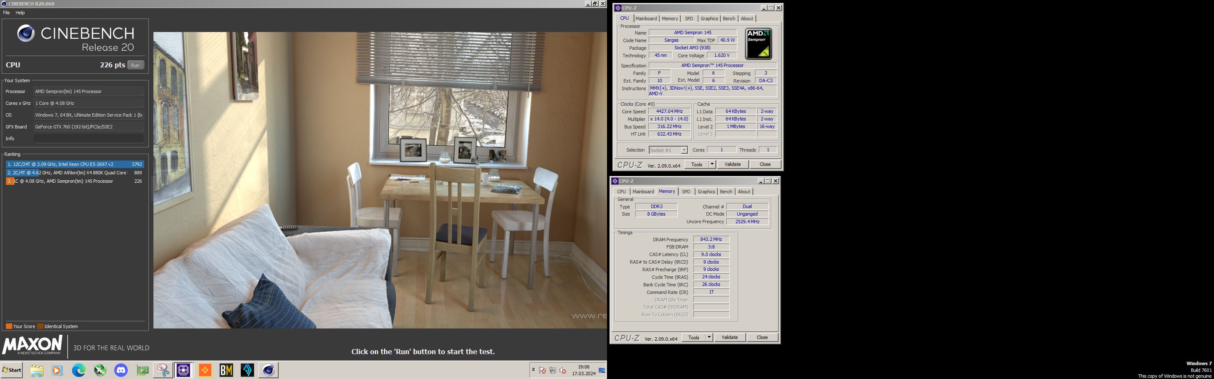The height and width of the screenshot is (379, 1214).
Task: Click the Show Desktop tray icon
Action: (602, 370)
